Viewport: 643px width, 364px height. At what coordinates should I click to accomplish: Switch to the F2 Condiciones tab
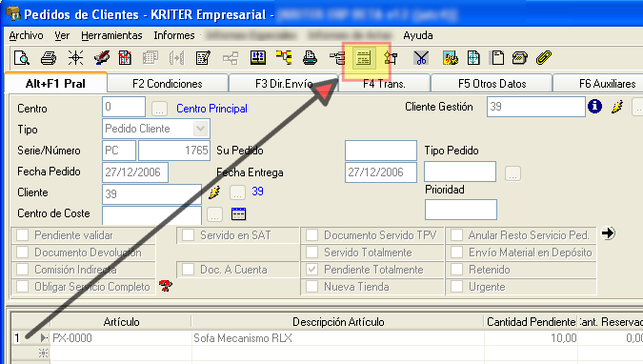coord(168,84)
